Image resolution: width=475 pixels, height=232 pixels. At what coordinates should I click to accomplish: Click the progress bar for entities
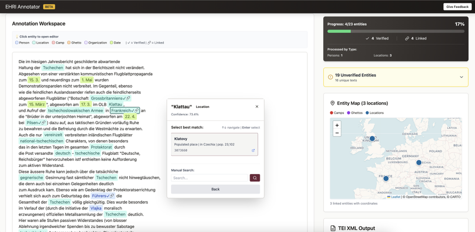396,32
